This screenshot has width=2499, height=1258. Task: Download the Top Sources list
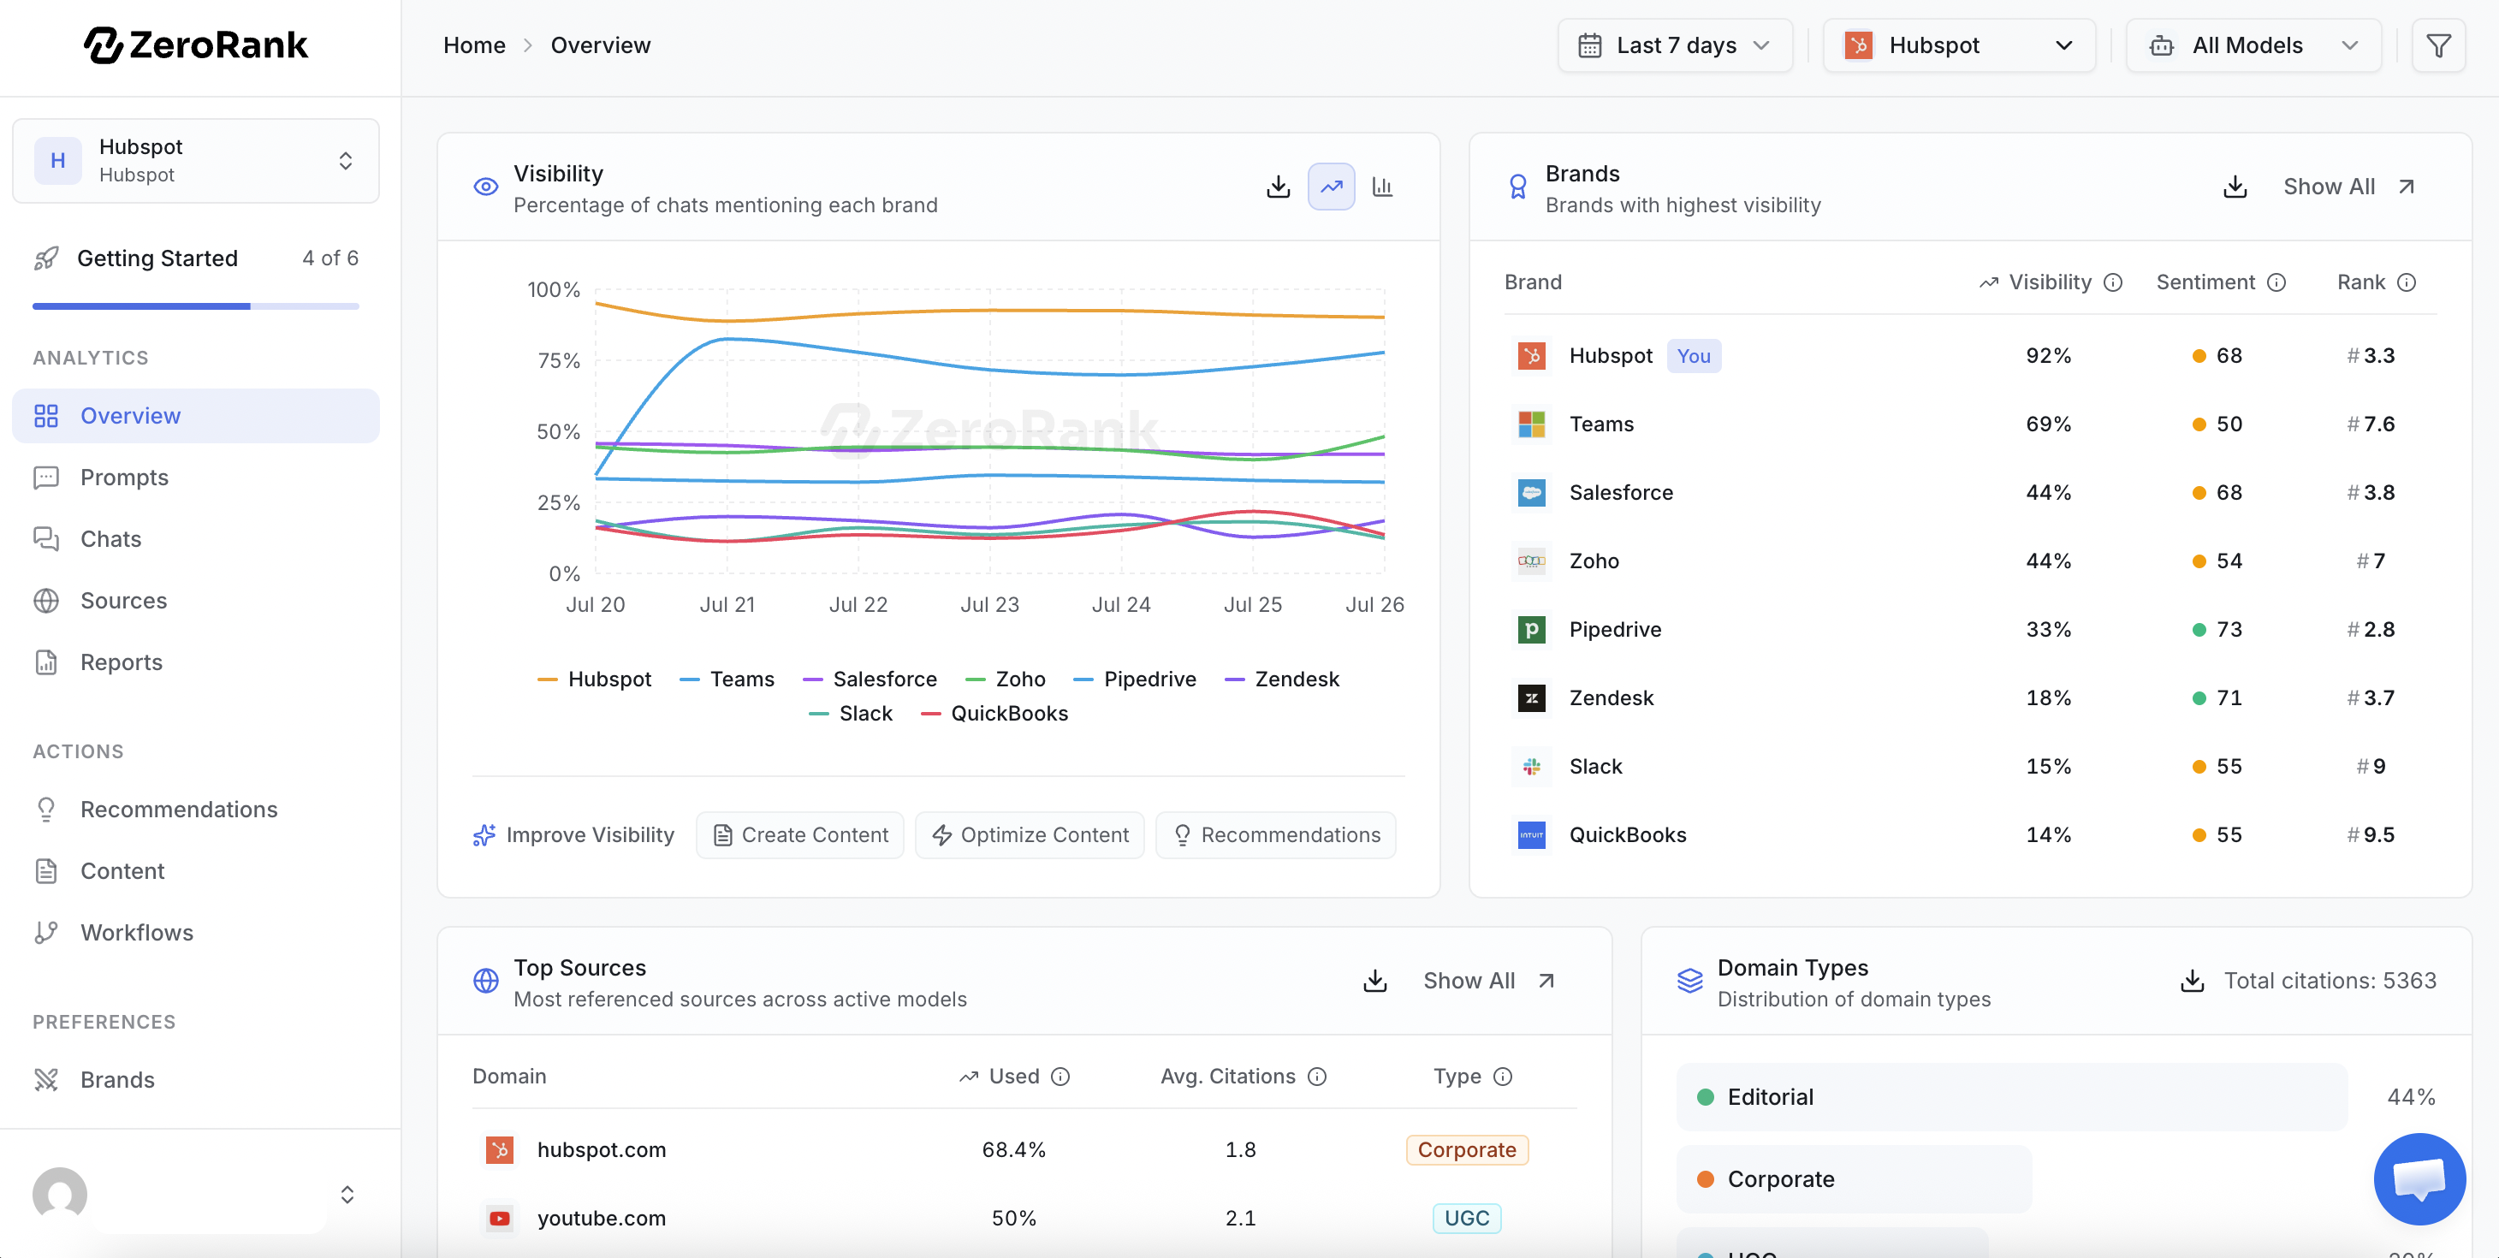[x=1374, y=981]
